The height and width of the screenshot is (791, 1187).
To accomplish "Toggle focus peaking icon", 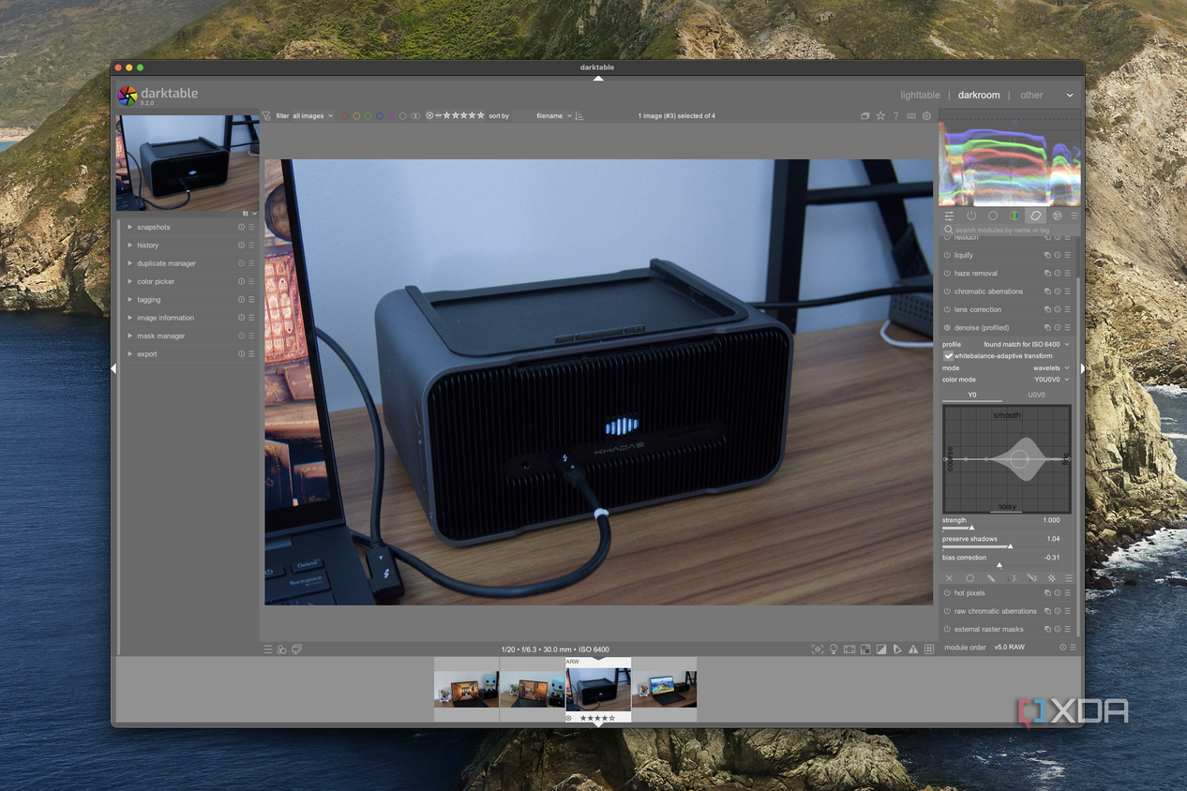I will 818,649.
